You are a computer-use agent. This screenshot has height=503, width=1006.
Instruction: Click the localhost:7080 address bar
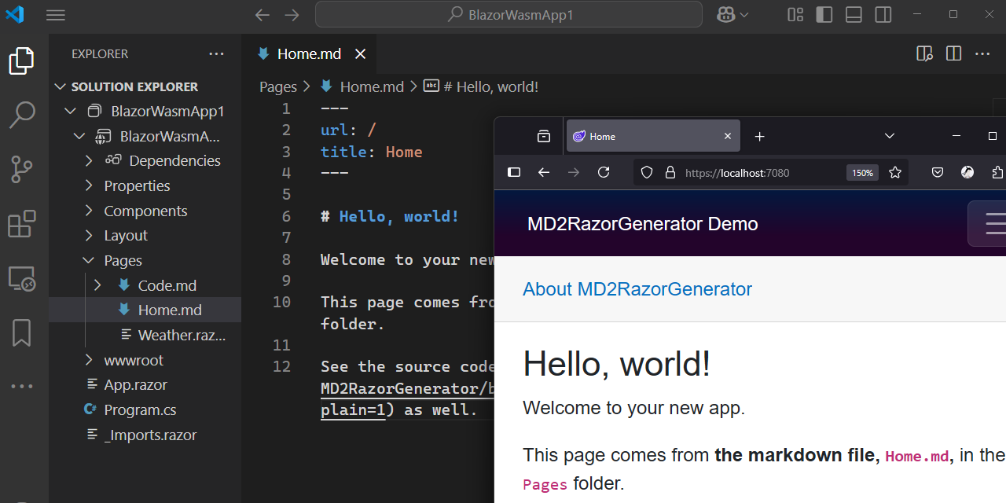pos(737,173)
